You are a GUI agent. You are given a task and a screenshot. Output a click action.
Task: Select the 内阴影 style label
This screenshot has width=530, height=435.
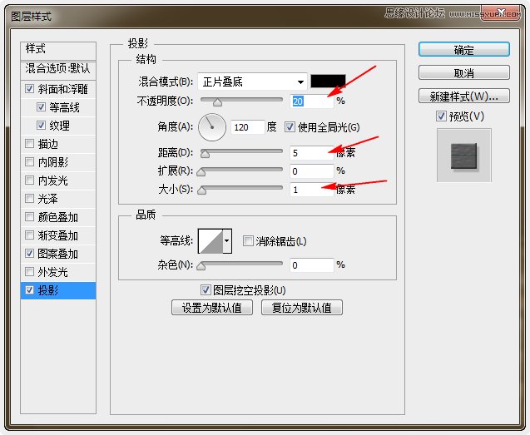[x=53, y=162]
